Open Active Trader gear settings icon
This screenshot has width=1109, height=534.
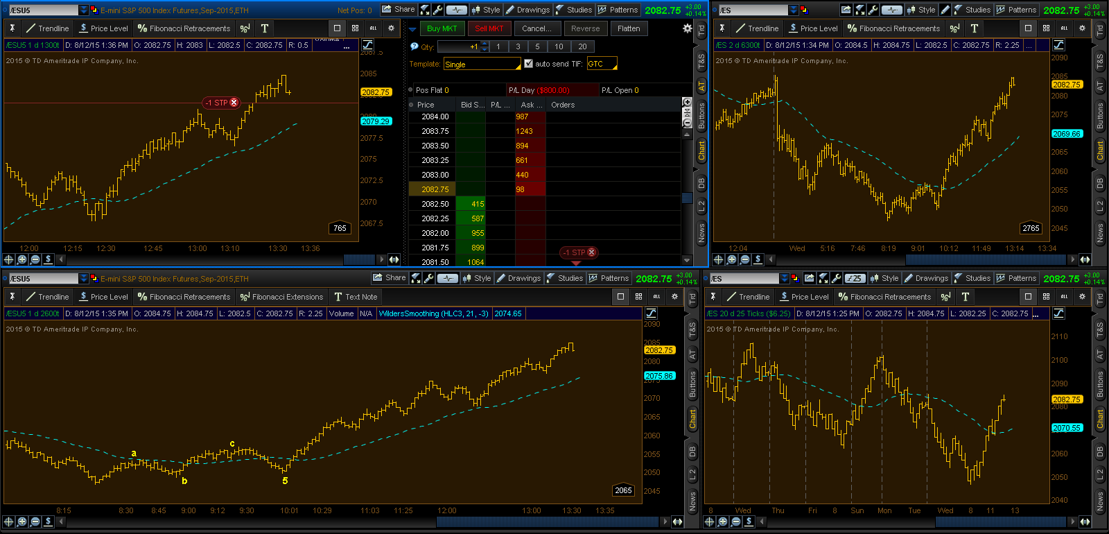coord(687,28)
